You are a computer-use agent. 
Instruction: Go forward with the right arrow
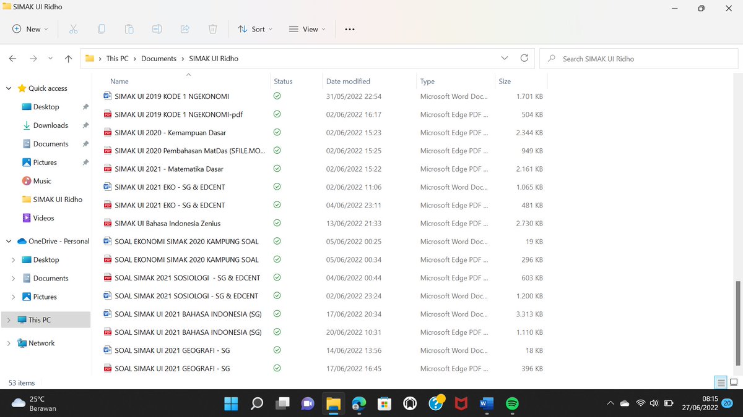click(x=33, y=59)
